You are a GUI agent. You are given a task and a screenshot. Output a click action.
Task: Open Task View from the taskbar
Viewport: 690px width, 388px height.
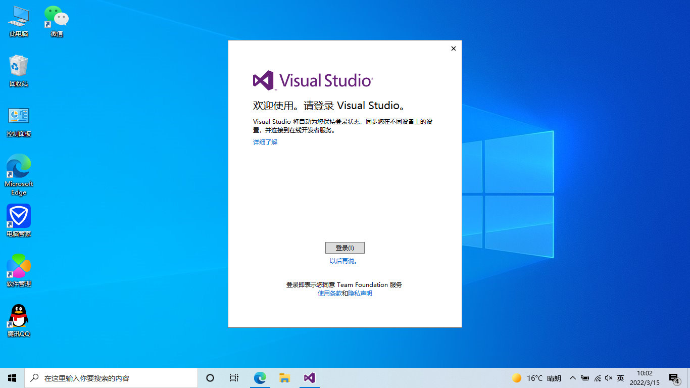point(234,378)
